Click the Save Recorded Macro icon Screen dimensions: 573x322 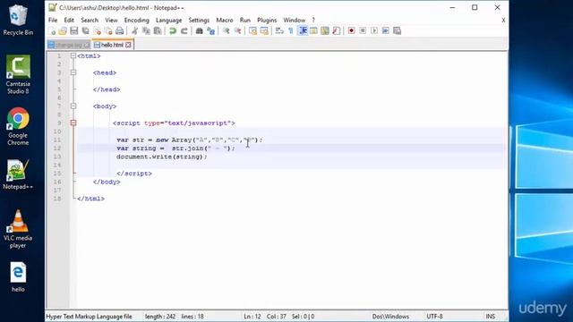(398, 31)
